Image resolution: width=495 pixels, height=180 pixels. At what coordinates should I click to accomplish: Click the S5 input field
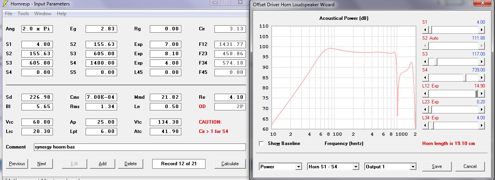(101, 72)
